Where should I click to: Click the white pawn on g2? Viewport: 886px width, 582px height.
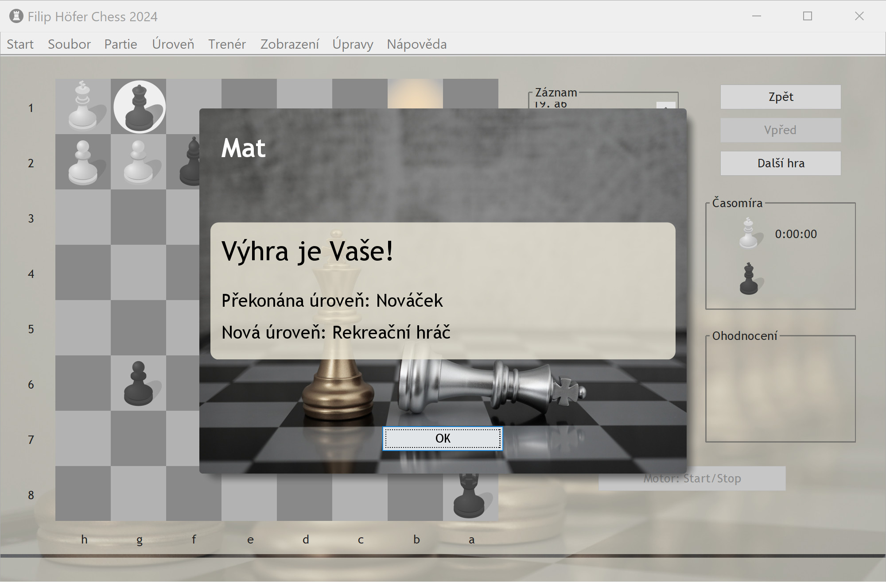138,162
